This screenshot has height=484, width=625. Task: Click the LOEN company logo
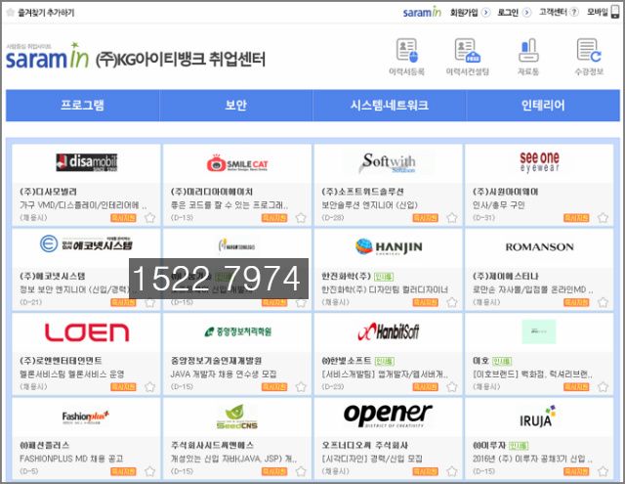click(87, 332)
